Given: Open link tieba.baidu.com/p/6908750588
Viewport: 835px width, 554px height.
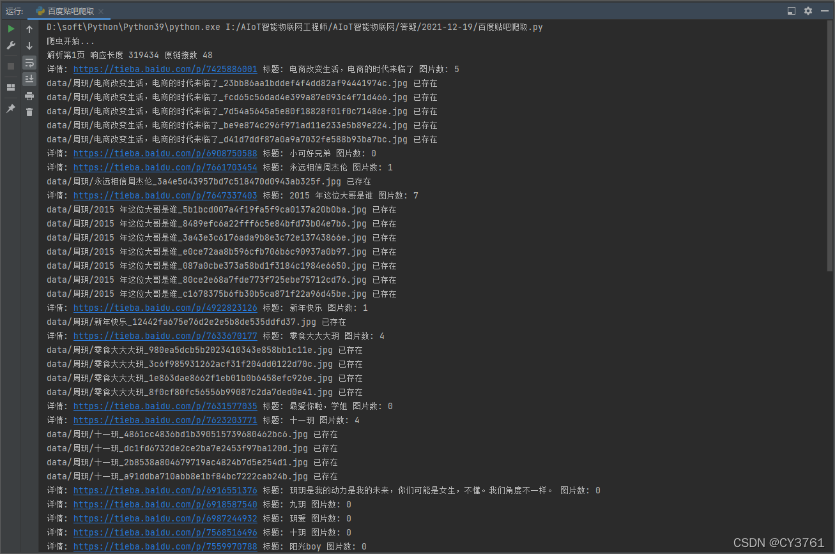Looking at the screenshot, I should point(165,153).
